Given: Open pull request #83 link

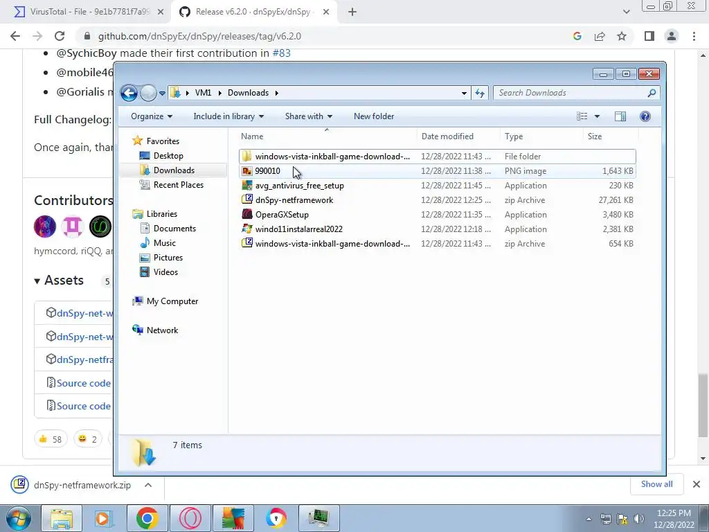Looking at the screenshot, I should [281, 53].
